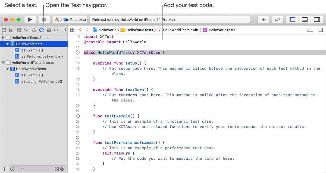Screen dimensions: 326x173
Task: Click setUp in override func line
Action: point(131,63)
